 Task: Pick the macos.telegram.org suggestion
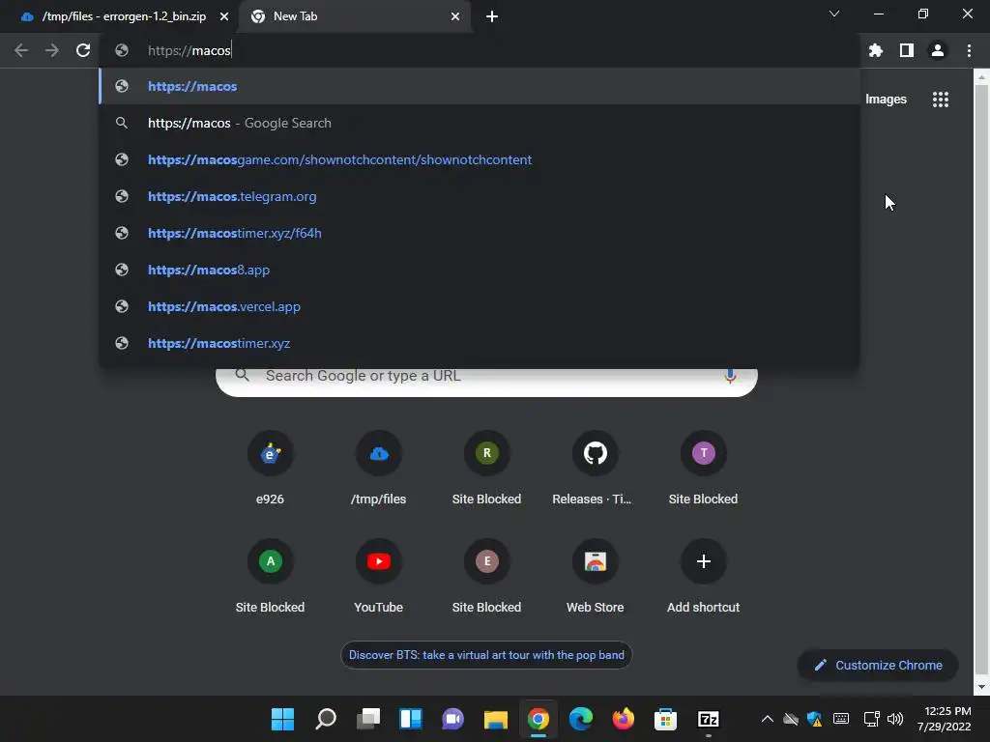tap(480, 196)
